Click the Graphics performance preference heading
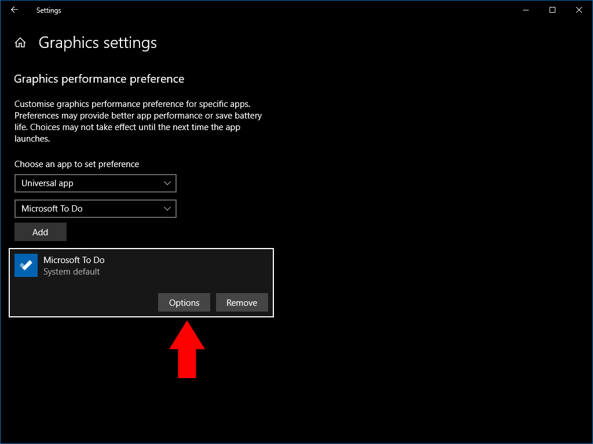Image resolution: width=593 pixels, height=444 pixels. (x=99, y=79)
